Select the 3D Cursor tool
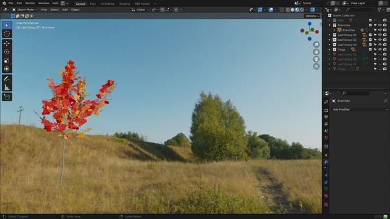 (7, 34)
